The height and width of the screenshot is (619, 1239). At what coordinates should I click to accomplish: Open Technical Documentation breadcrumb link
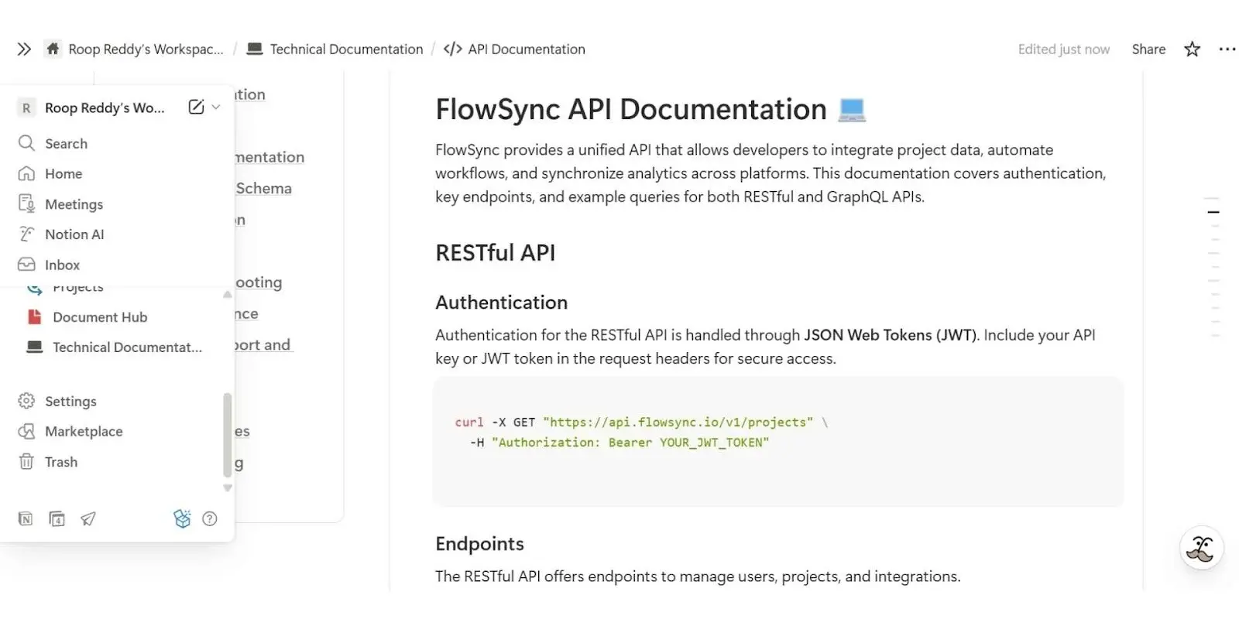point(346,49)
